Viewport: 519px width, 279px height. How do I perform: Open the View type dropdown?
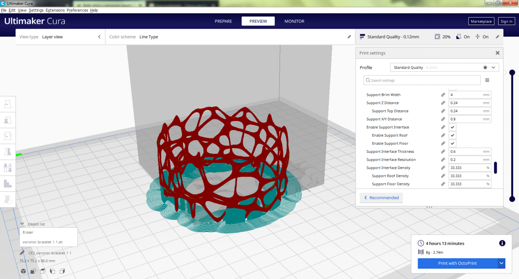60,37
